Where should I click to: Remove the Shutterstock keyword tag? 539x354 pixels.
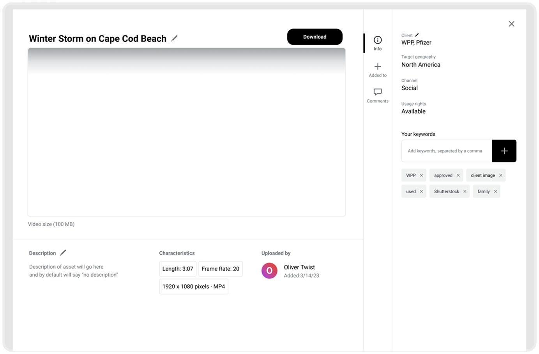465,191
